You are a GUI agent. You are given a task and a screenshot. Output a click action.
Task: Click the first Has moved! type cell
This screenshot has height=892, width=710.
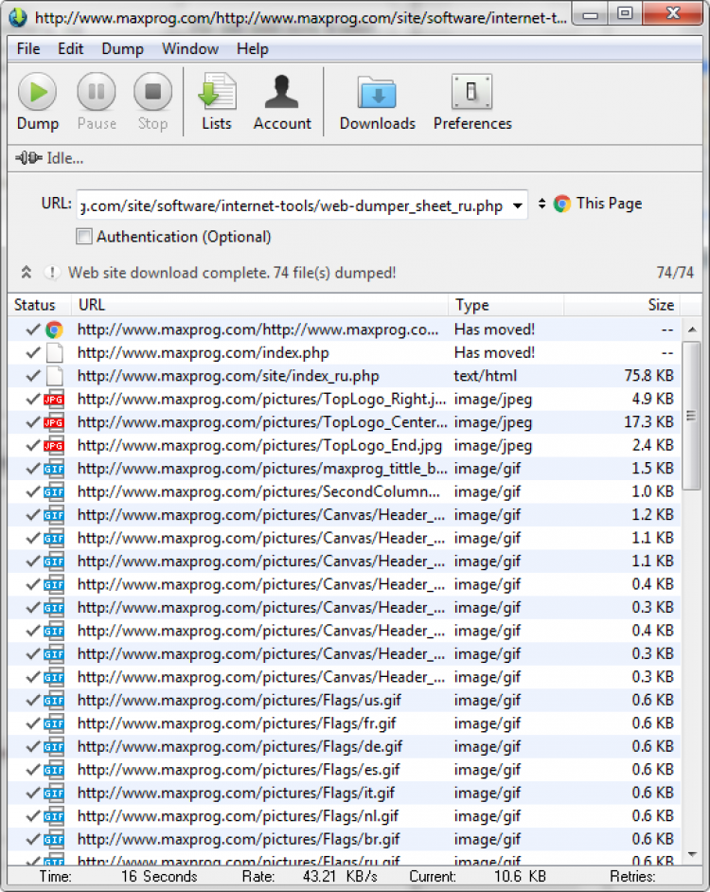click(x=494, y=330)
